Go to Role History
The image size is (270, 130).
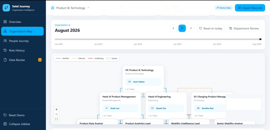point(22,51)
